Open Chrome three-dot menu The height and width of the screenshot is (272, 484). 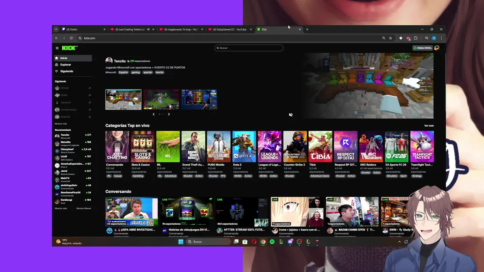(x=441, y=38)
